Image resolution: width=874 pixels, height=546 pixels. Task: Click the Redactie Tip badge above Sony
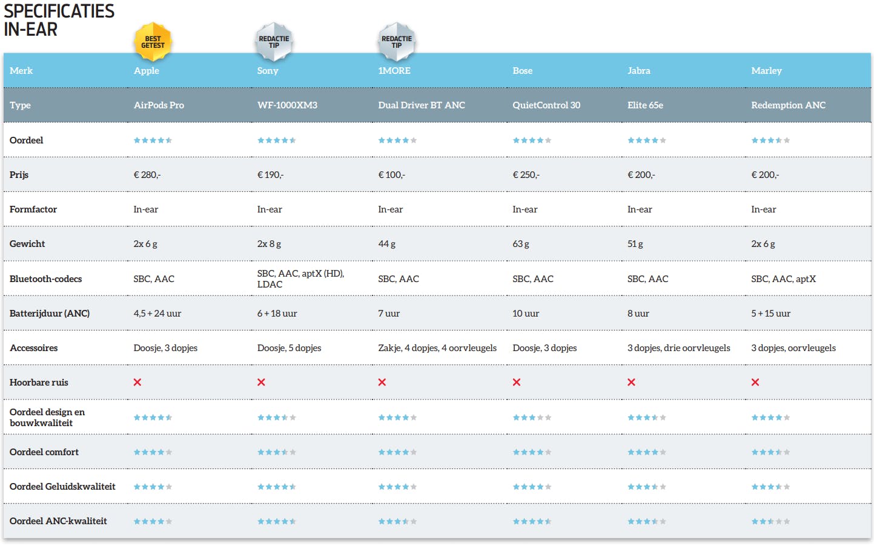tap(274, 42)
